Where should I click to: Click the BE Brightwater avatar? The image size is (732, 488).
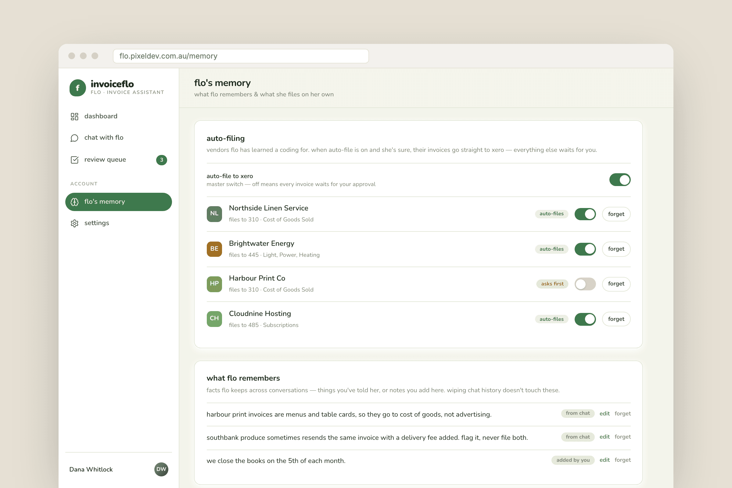click(214, 249)
